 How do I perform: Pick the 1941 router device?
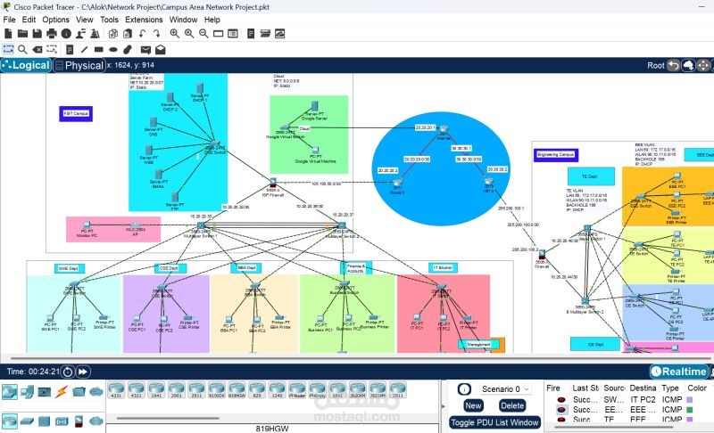(156, 390)
